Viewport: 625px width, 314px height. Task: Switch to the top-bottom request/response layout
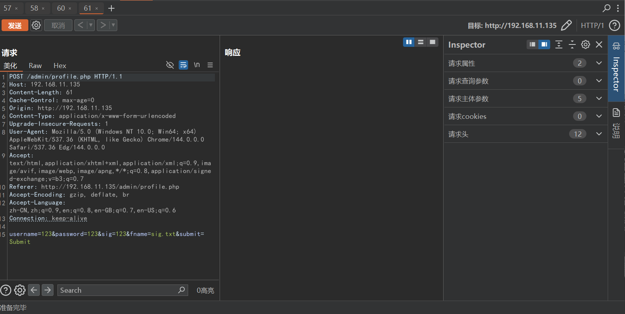click(421, 42)
